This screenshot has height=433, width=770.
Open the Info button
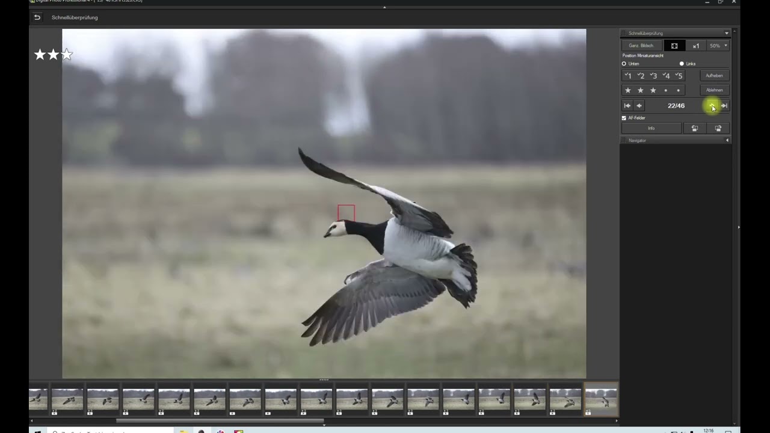pyautogui.click(x=651, y=128)
